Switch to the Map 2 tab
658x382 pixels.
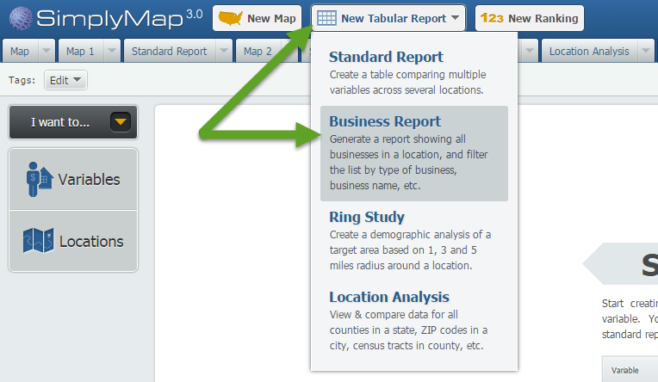pyautogui.click(x=258, y=51)
